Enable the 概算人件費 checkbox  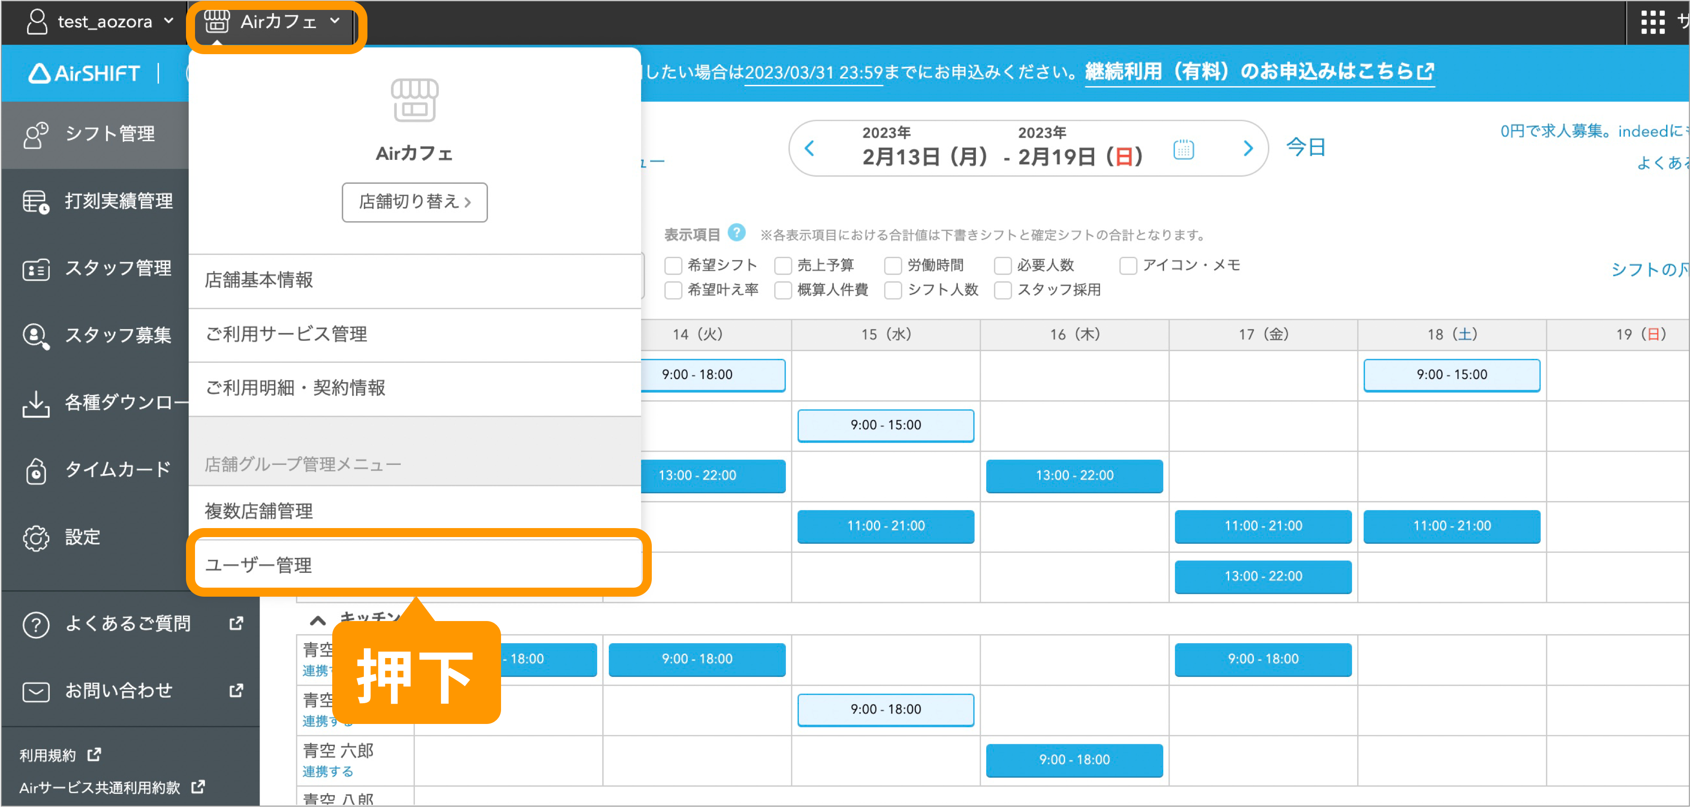783,290
